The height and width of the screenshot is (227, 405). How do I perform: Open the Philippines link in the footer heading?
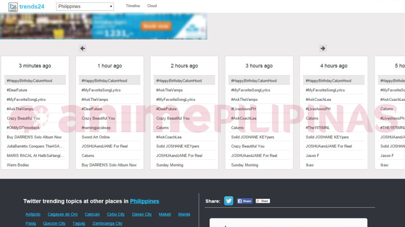click(x=144, y=201)
